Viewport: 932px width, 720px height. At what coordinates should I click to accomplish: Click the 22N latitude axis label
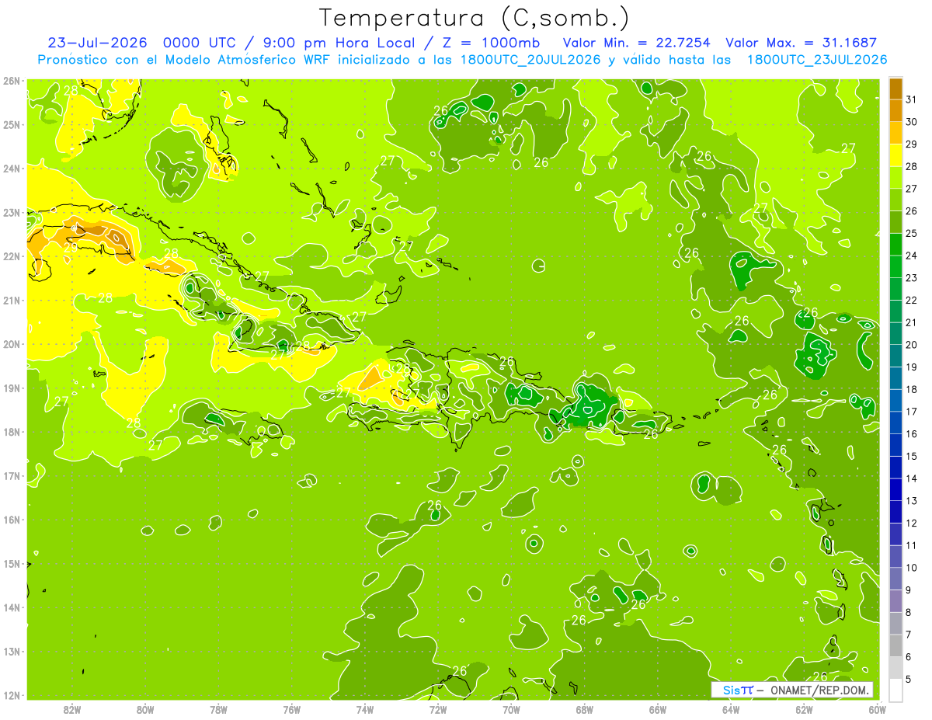(12, 256)
